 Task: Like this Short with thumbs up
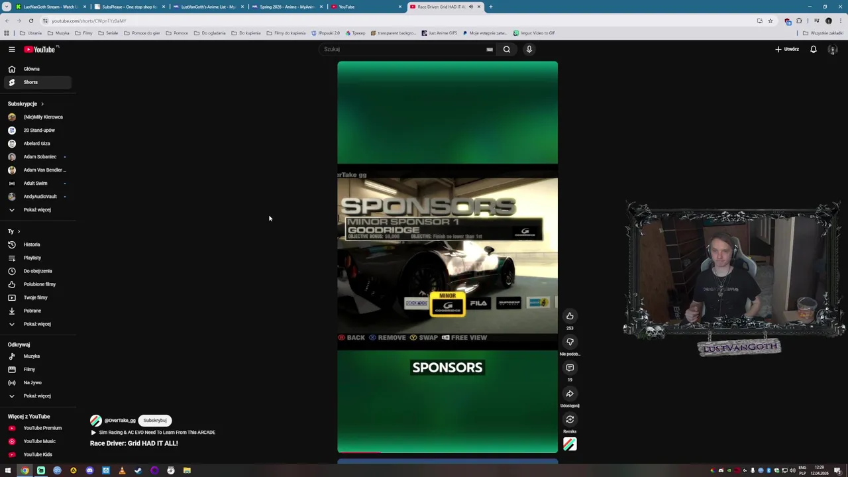(570, 316)
